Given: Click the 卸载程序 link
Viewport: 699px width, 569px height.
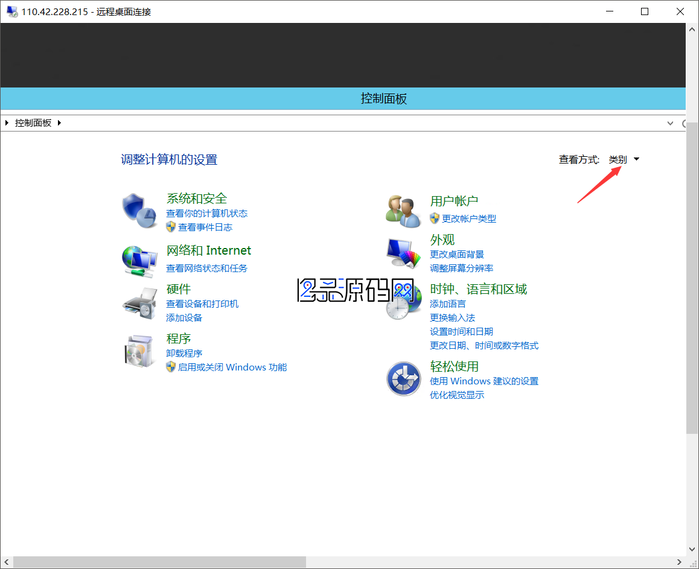Looking at the screenshot, I should coord(184,354).
